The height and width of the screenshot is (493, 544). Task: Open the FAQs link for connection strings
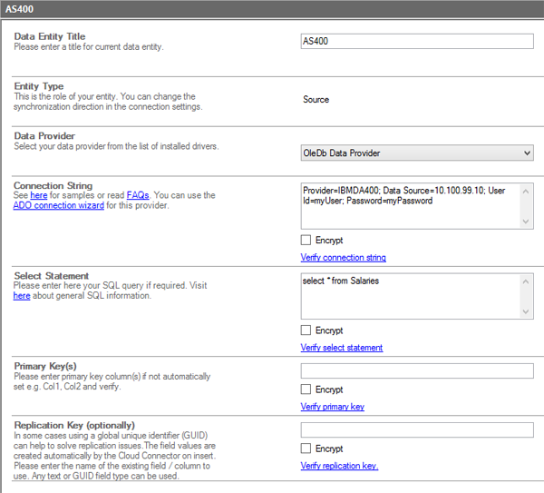[x=138, y=195]
